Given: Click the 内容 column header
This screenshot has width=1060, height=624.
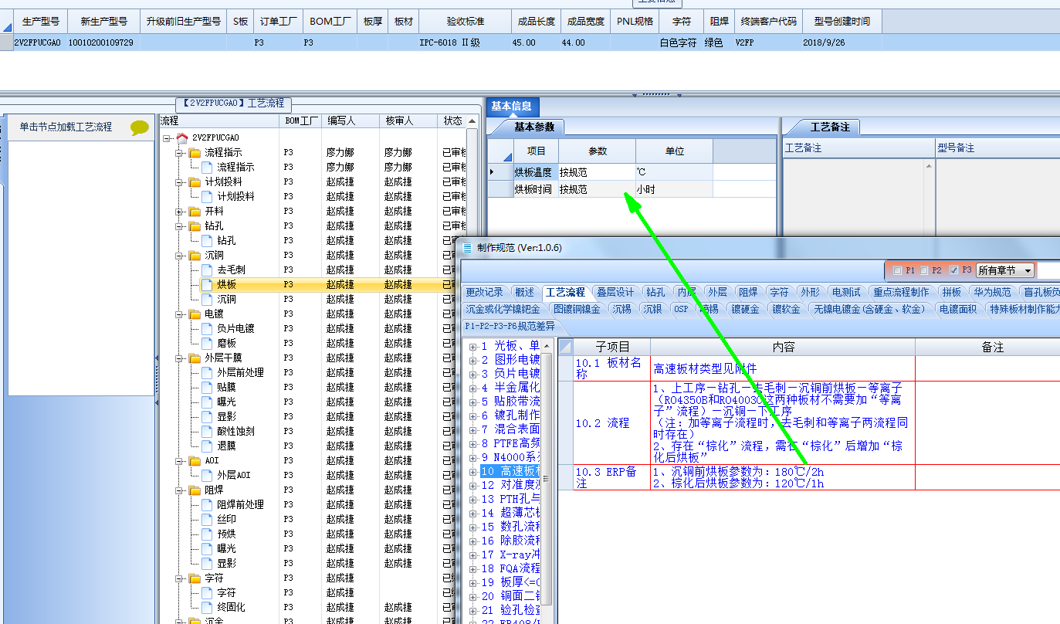Looking at the screenshot, I should pyautogui.click(x=783, y=348).
